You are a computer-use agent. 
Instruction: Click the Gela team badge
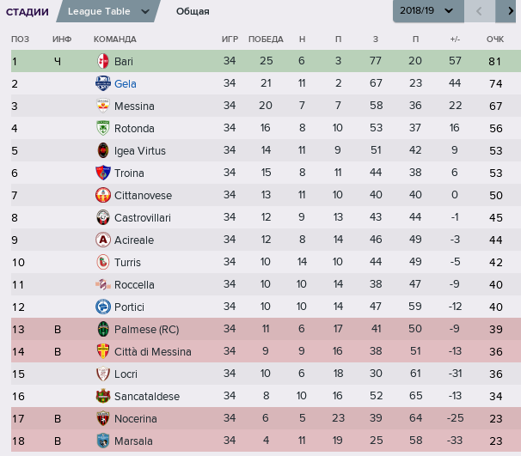point(103,84)
